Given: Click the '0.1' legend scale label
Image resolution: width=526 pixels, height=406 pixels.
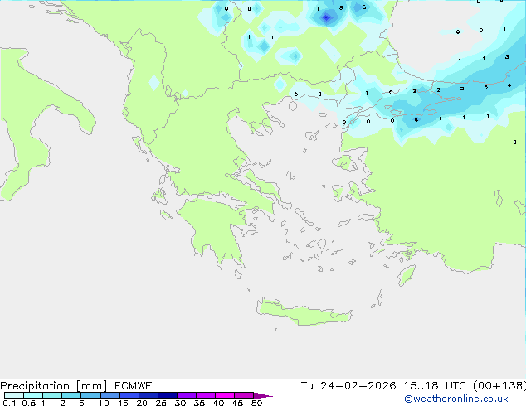Looking at the screenshot, I should [9, 403].
